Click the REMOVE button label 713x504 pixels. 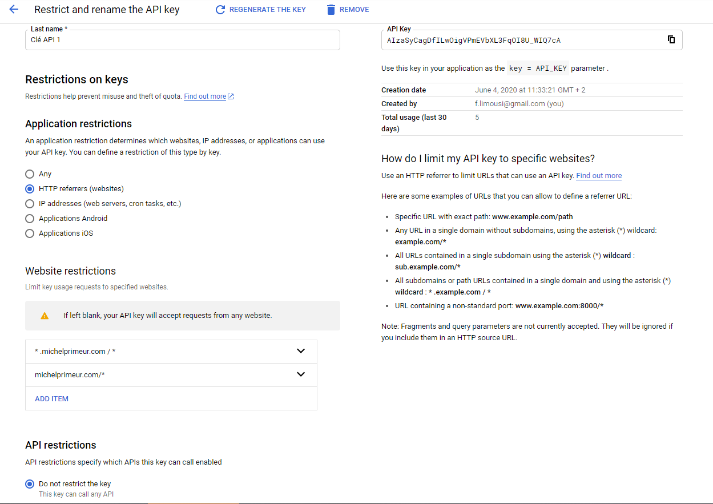coord(354,10)
